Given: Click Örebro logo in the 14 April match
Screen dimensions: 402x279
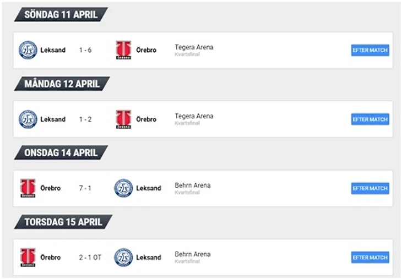Looking at the screenshot, I should point(28,188).
